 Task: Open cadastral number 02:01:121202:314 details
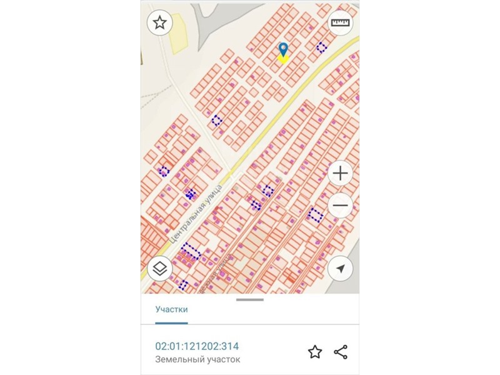pyautogui.click(x=197, y=346)
